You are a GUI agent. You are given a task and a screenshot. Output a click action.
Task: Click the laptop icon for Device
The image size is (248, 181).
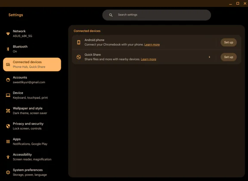pyautogui.click(x=8, y=95)
